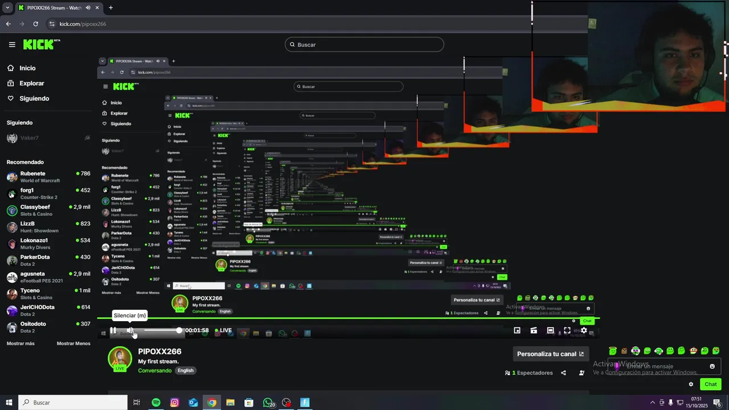The width and height of the screenshot is (729, 410).
Task: Open followed channel Vaker7 in the main sidebar
Action: (48, 138)
